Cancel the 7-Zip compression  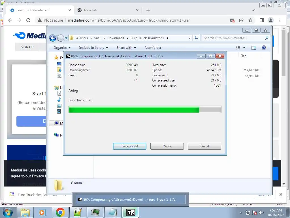click(204, 146)
